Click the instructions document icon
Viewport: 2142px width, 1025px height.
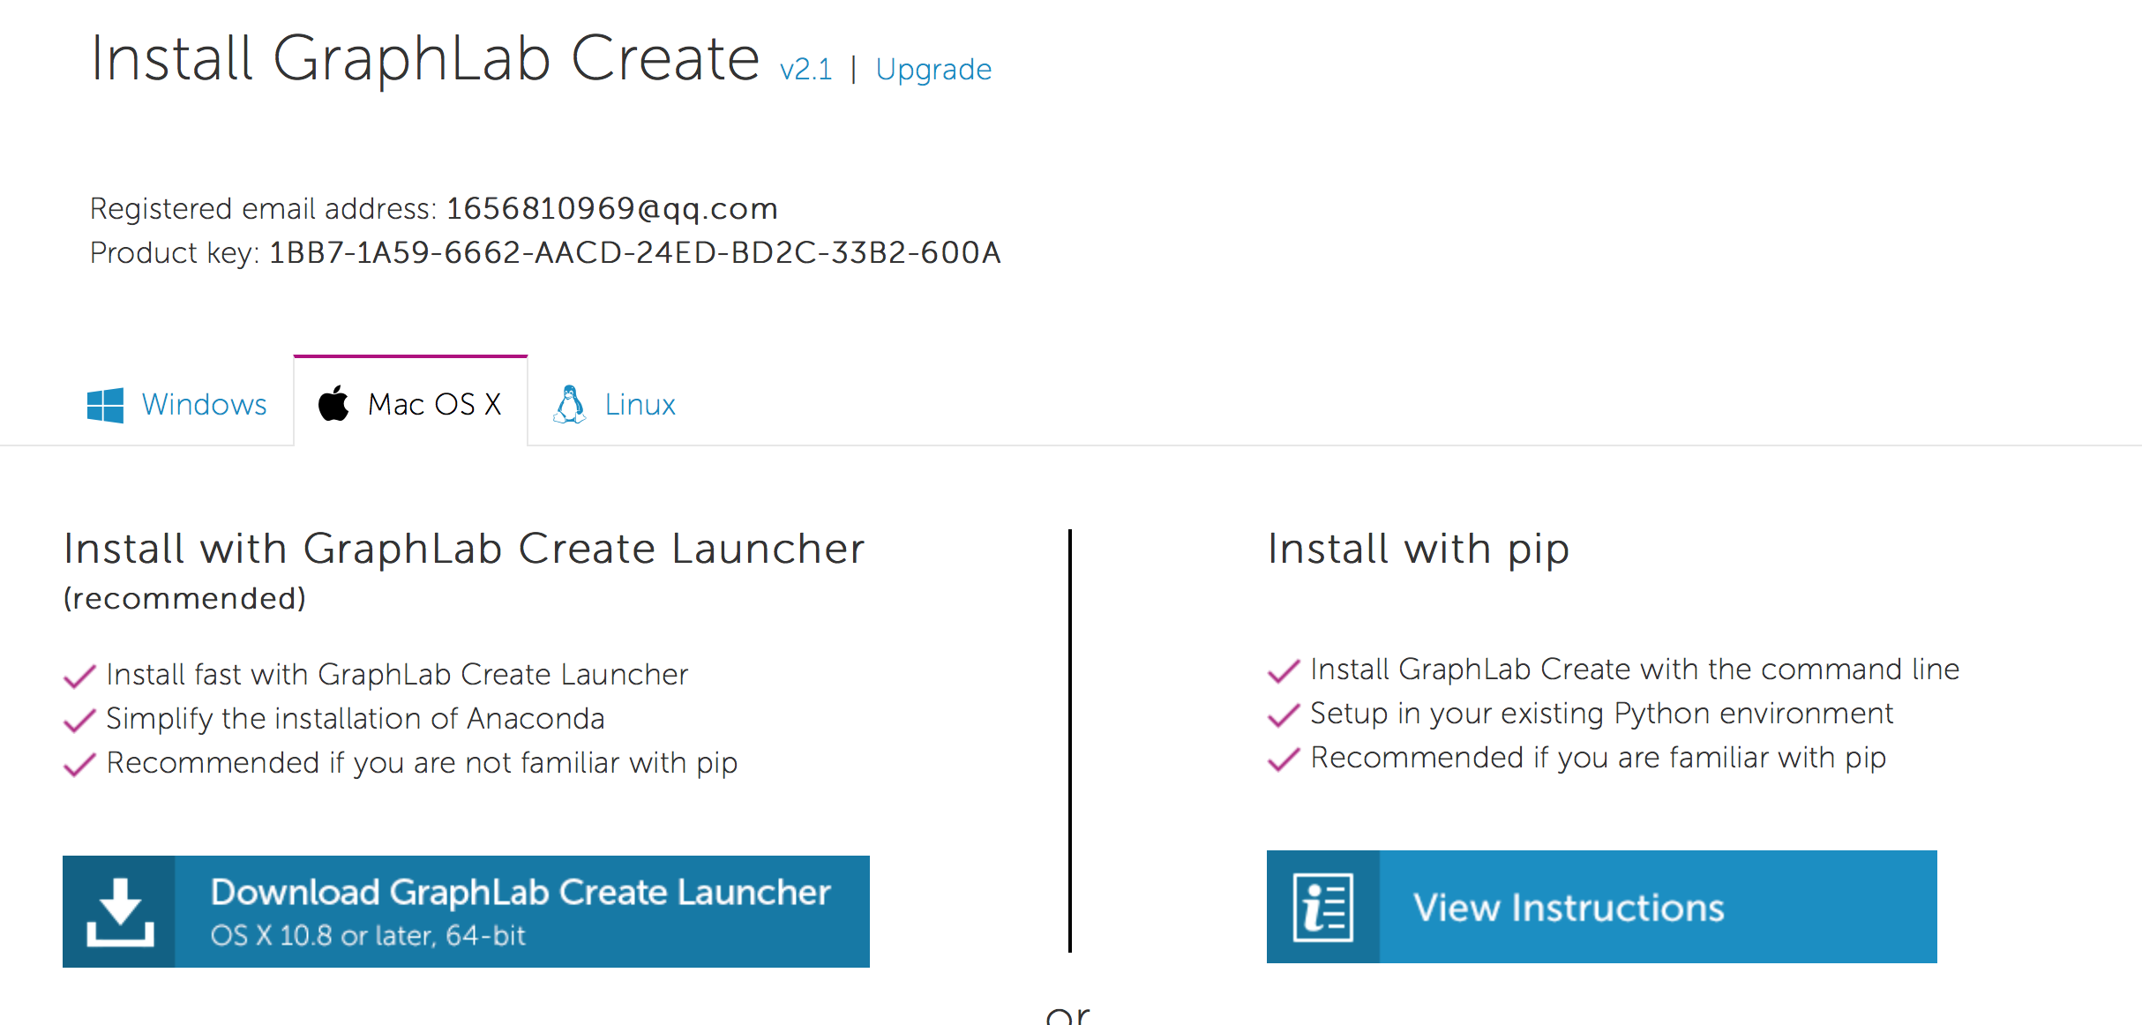(x=1322, y=907)
